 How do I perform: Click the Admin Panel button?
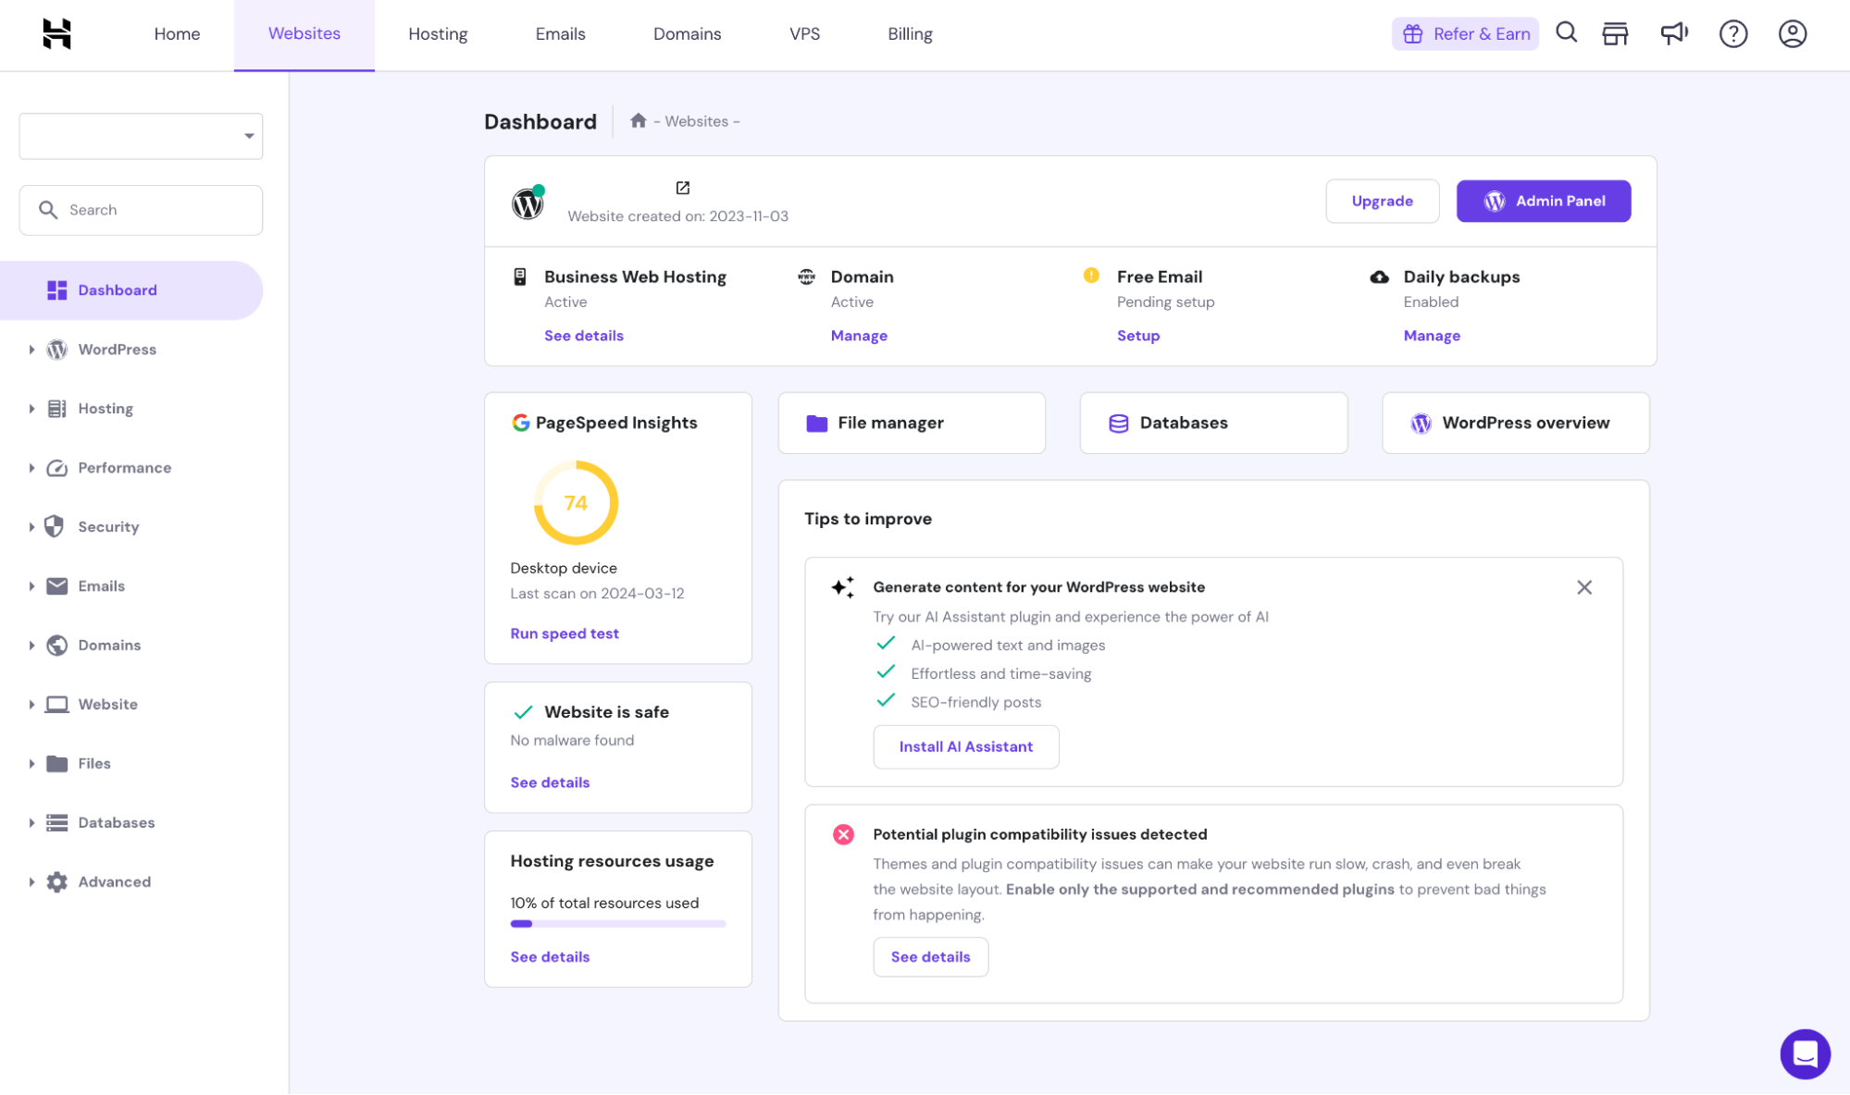[x=1543, y=201]
